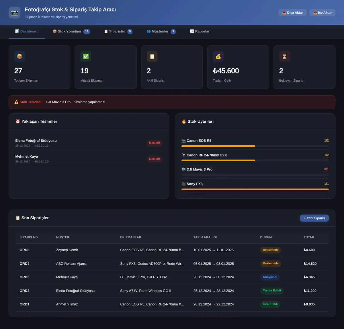Click the Gecikti badge for Elena Fotoğraf Stüdyosu

(x=155, y=143)
